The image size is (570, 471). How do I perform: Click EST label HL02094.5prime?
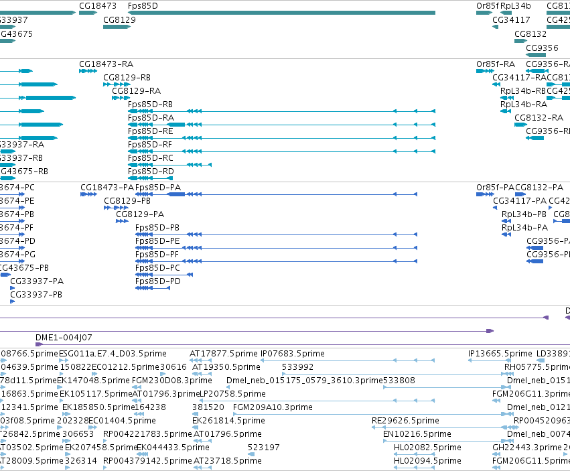pyautogui.click(x=427, y=461)
